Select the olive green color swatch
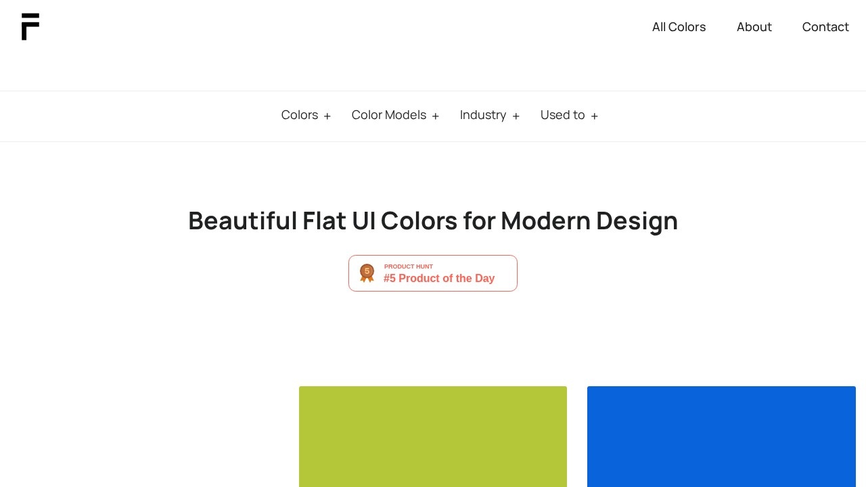This screenshot has width=866, height=487. click(433, 436)
